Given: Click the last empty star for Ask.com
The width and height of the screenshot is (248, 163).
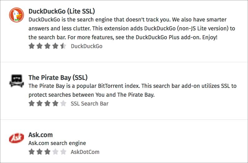Looking at the screenshot, I should (x=63, y=152).
